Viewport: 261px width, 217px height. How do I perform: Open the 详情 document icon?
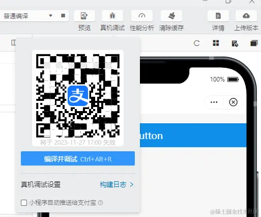point(218,16)
